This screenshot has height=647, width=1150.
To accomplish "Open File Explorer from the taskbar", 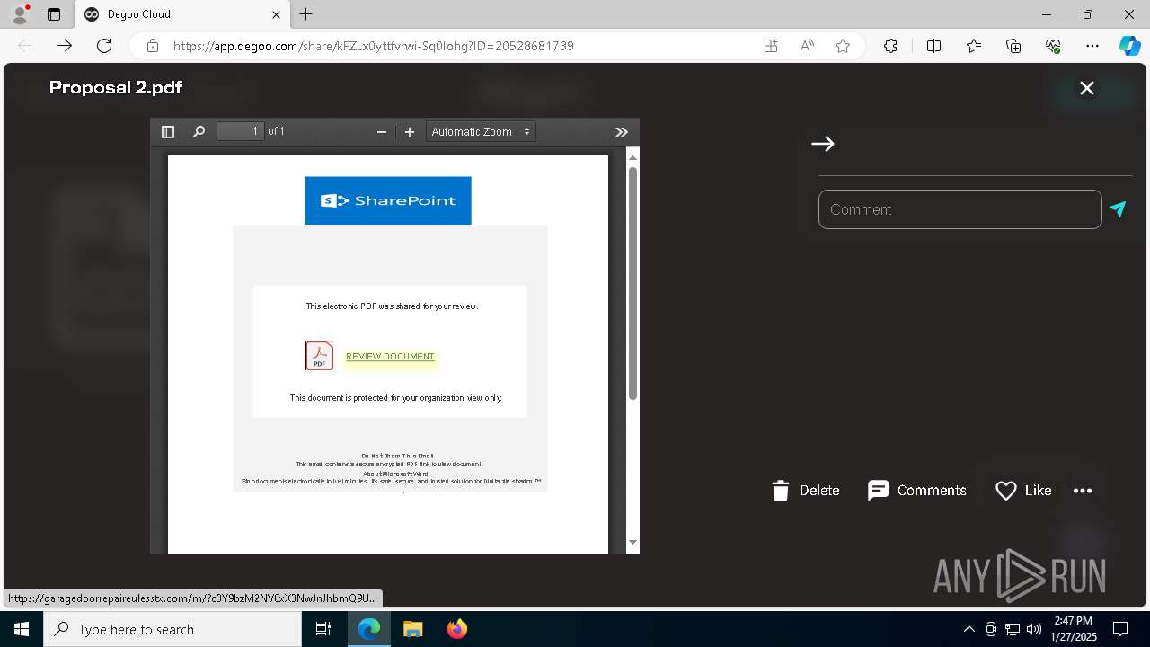I will coord(412,629).
